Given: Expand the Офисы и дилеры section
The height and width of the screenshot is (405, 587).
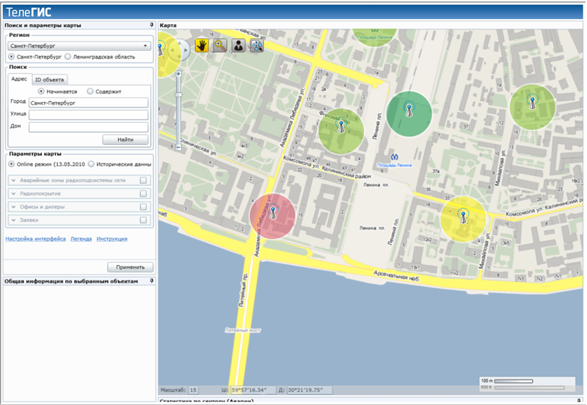Looking at the screenshot, I should pos(13,207).
